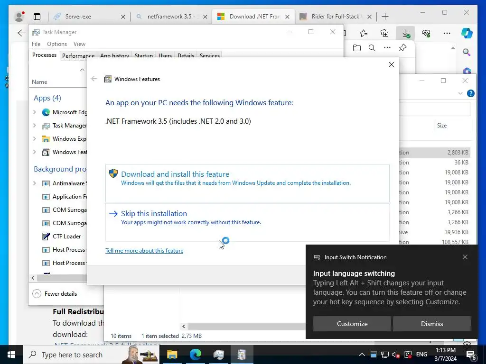The image size is (486, 364).
Task: Switch to Server.exe browser tab
Action: click(88, 17)
